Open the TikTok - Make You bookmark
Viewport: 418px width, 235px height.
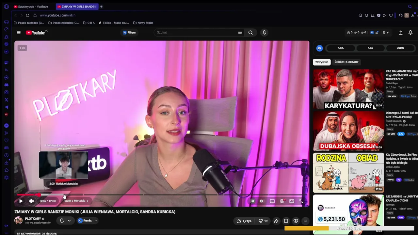click(114, 23)
